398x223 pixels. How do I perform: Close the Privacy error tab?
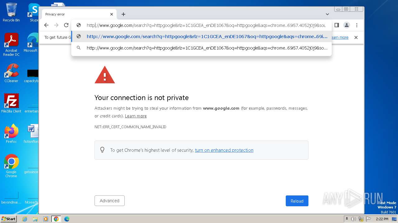pos(112,14)
